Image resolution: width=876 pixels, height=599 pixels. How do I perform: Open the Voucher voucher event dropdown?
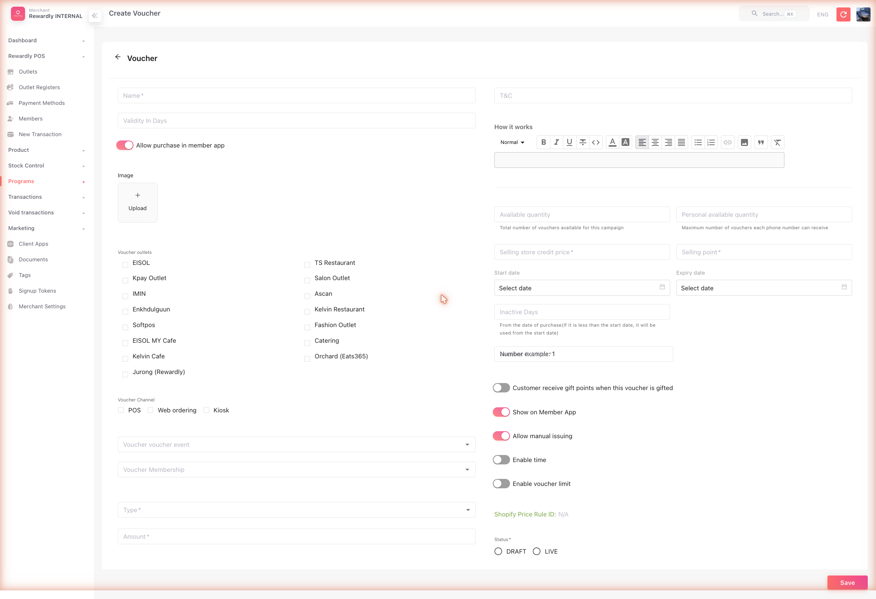pyautogui.click(x=297, y=444)
